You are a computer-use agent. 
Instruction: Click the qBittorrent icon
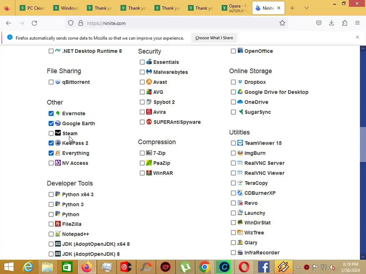(x=58, y=82)
